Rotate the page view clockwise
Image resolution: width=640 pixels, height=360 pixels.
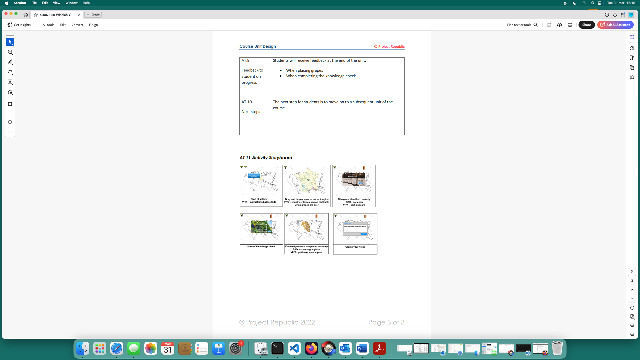632,308
